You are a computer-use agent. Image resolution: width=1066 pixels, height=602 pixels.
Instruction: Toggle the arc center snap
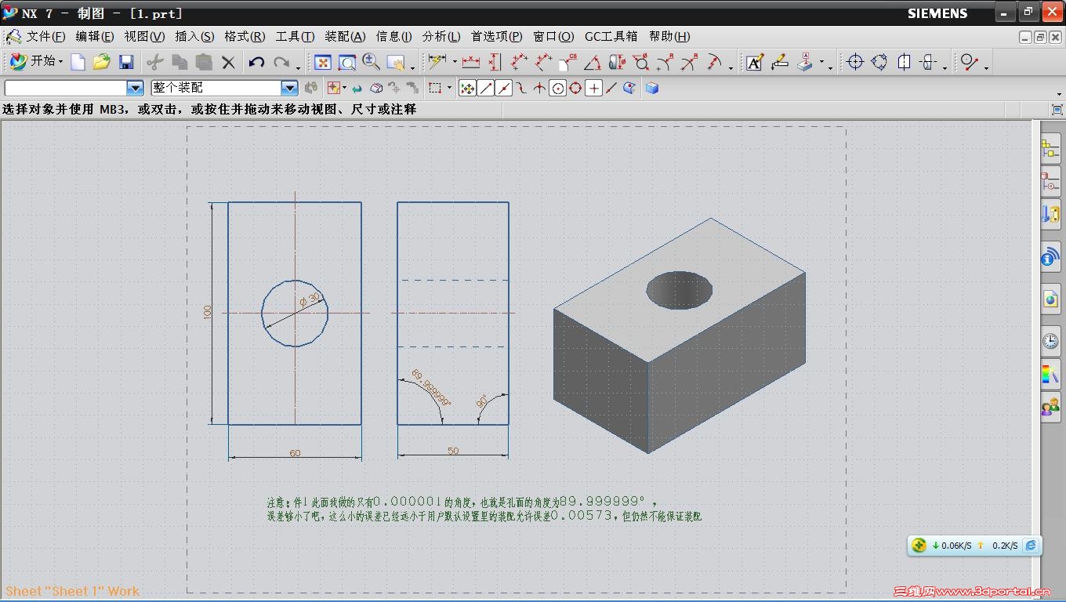tap(557, 89)
